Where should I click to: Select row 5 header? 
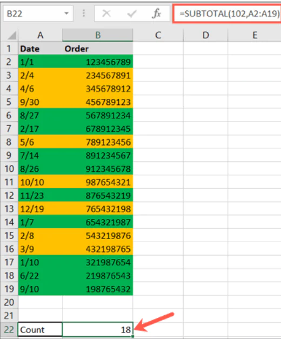(9, 102)
